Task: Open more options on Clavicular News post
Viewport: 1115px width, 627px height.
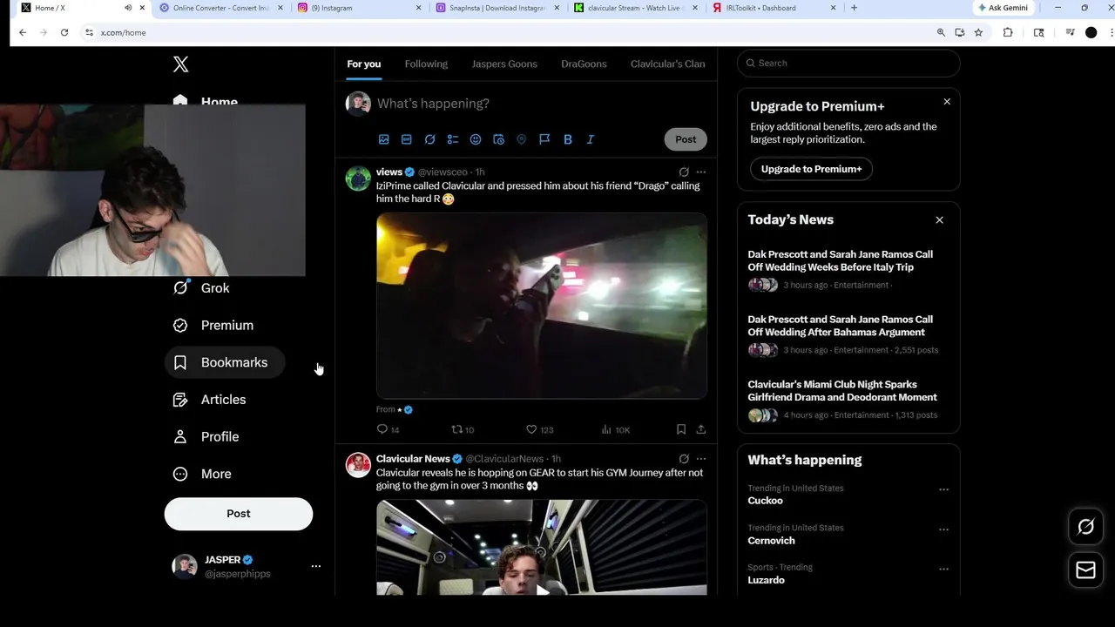Action: 701,459
